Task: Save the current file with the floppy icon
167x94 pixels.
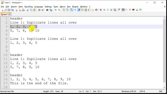Action: (x=9, y=10)
